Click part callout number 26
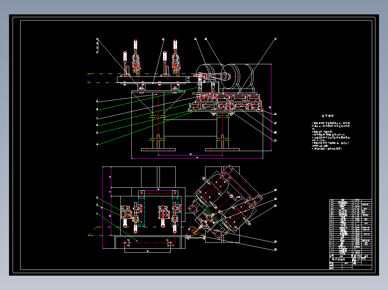388x290 pixels. (x=275, y=249)
